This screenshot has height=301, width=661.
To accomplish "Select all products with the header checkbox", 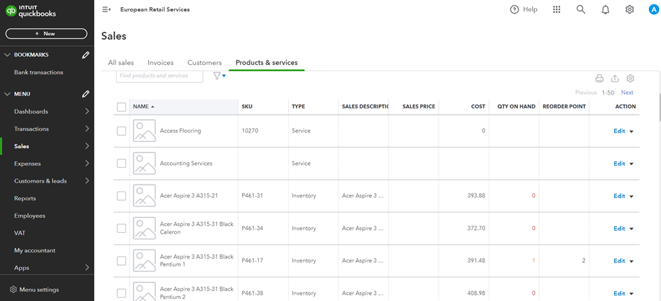I will click(x=121, y=107).
